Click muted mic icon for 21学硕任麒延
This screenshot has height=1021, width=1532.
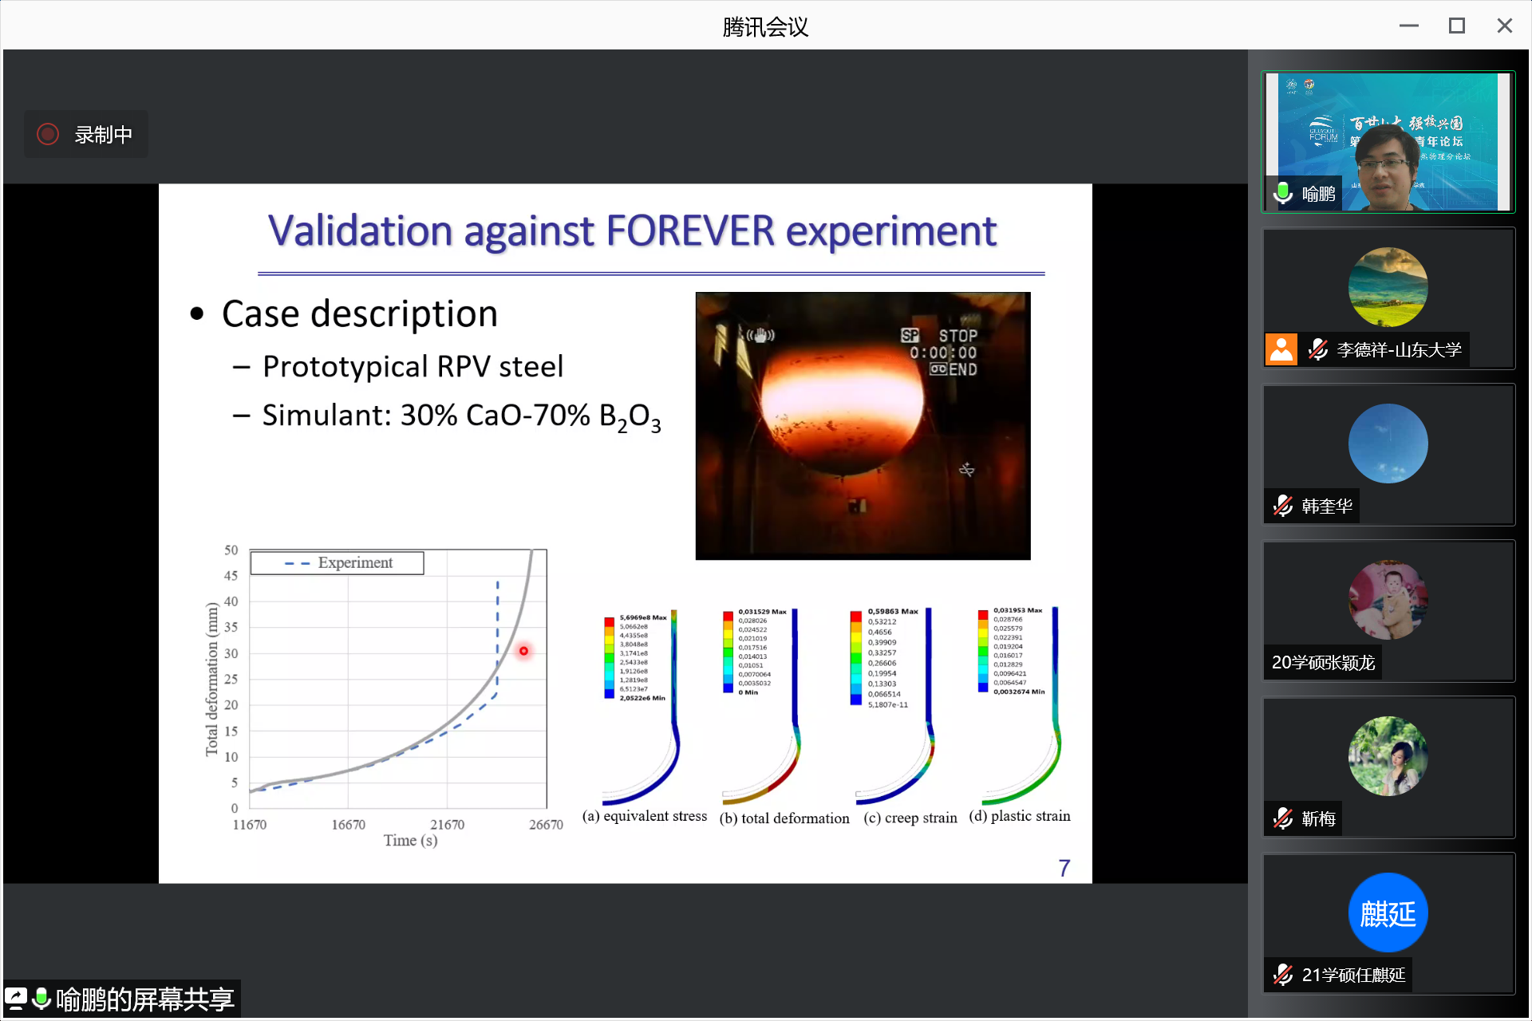click(x=1283, y=975)
